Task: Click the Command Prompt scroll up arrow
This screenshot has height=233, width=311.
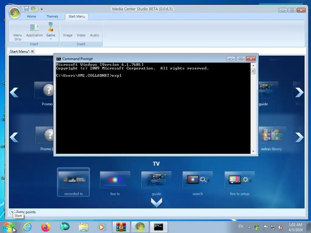Action: [x=253, y=65]
